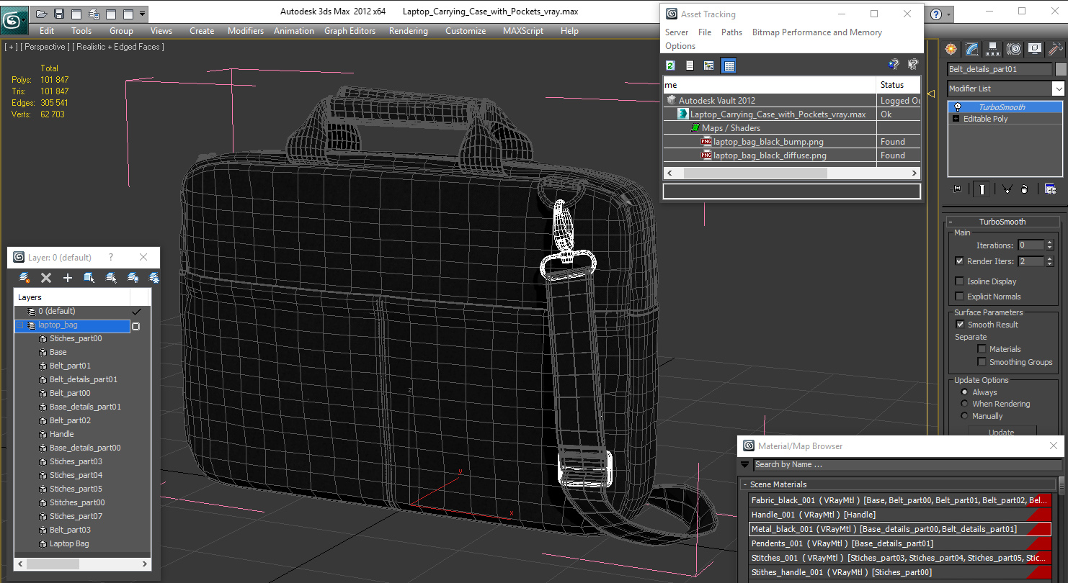This screenshot has width=1068, height=583.
Task: Open the Modify command panel tab
Action: [972, 49]
